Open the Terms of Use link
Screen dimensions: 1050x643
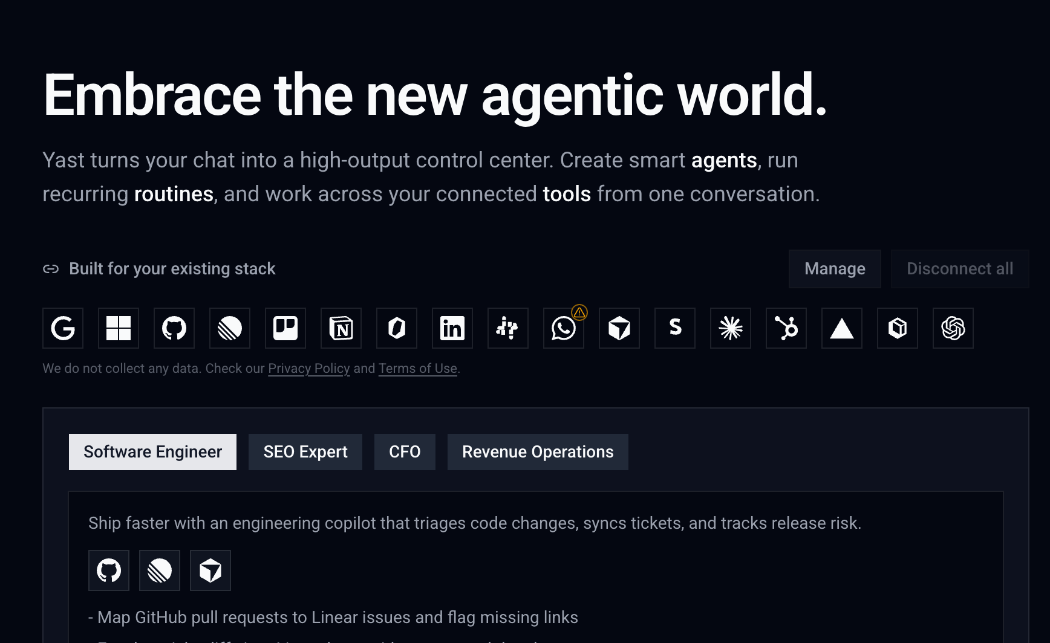click(418, 369)
